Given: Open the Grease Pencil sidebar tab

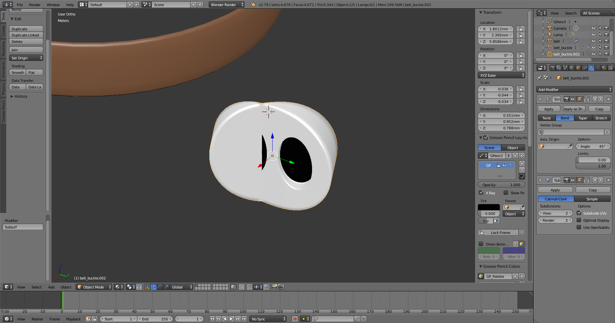Looking at the screenshot, I should tap(4, 111).
